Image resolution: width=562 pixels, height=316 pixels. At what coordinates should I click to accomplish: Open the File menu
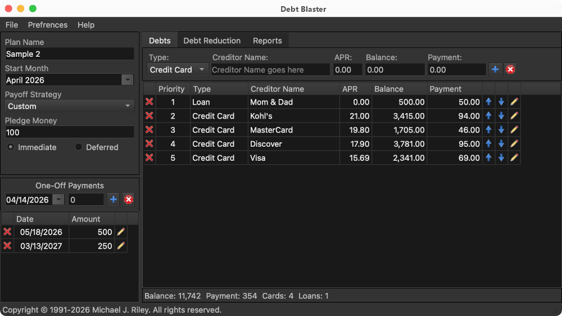point(12,25)
